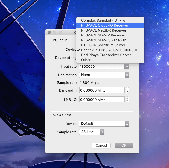Screen dimensions: 169x168
Task: Click the Bandwidth MHz input field
Action: [x=102, y=90]
